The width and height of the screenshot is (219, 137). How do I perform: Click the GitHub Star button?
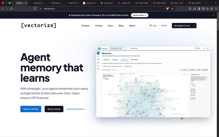pos(153,26)
